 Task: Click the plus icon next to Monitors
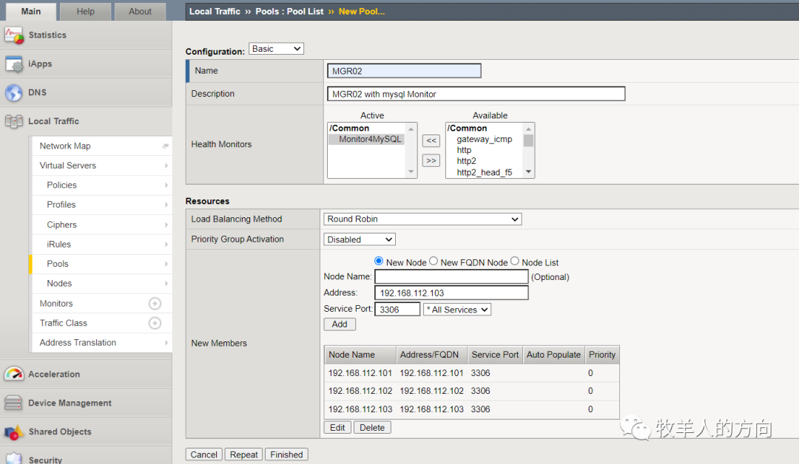(x=155, y=304)
